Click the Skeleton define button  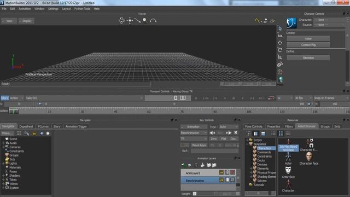(308, 57)
